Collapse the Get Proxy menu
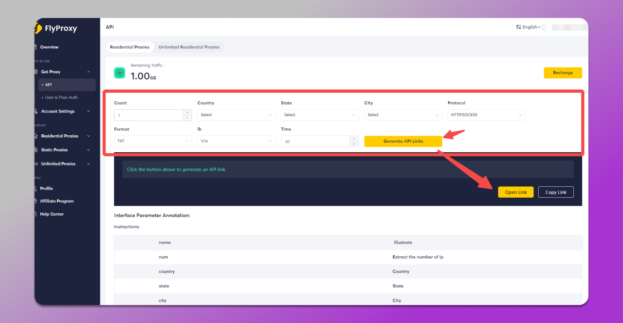623x323 pixels. pos(89,72)
